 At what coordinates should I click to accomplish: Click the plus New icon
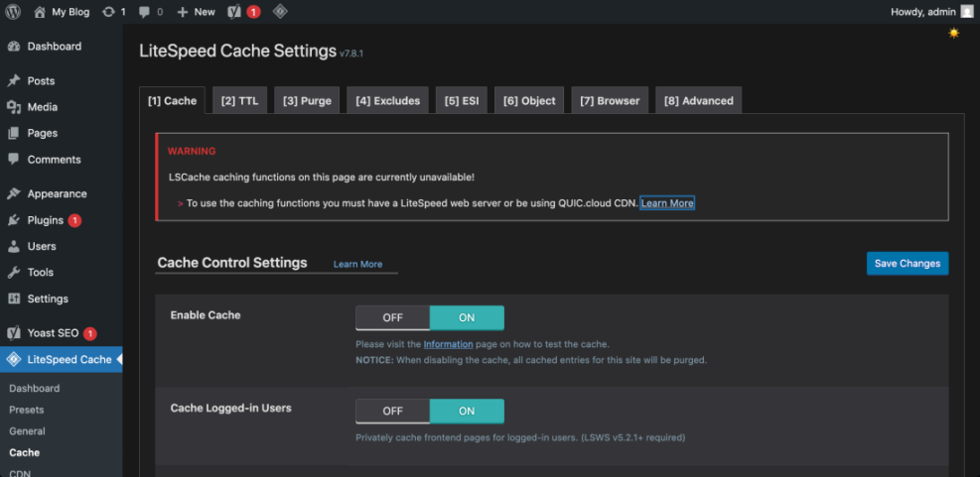[x=183, y=12]
